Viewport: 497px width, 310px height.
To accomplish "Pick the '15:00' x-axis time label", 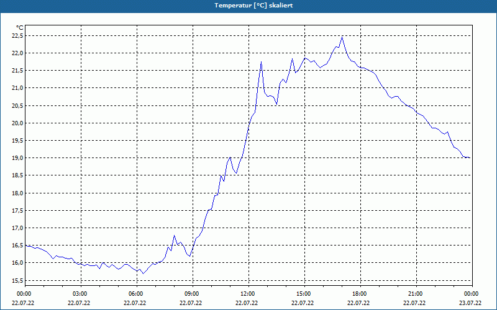I will [x=303, y=294].
